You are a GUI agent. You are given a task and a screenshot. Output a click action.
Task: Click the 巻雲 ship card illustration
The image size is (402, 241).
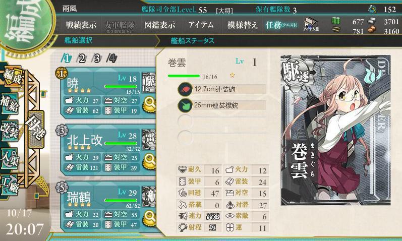coord(335,130)
